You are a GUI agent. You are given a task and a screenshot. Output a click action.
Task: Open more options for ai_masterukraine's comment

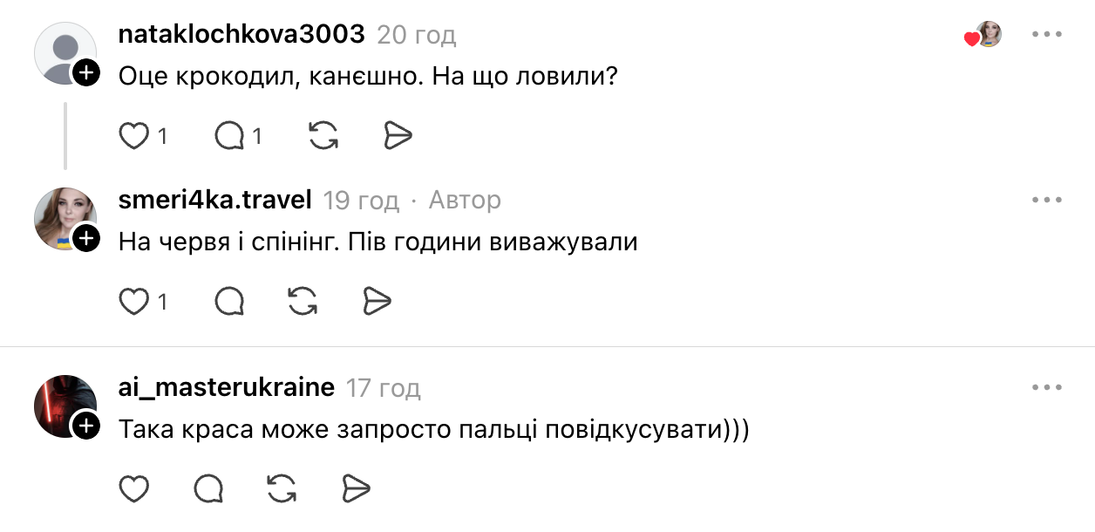point(1046,387)
